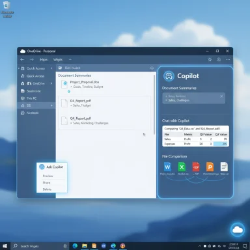Open the second Edge icon on the taskbar
250x250 pixels.
tap(113, 246)
